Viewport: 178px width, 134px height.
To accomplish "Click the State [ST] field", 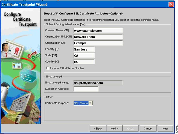I will [84, 55].
